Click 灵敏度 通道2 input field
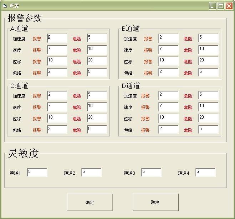The image size is (235, 219). tap(91, 173)
